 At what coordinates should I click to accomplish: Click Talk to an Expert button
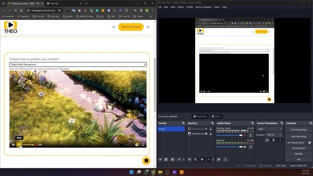[131, 27]
